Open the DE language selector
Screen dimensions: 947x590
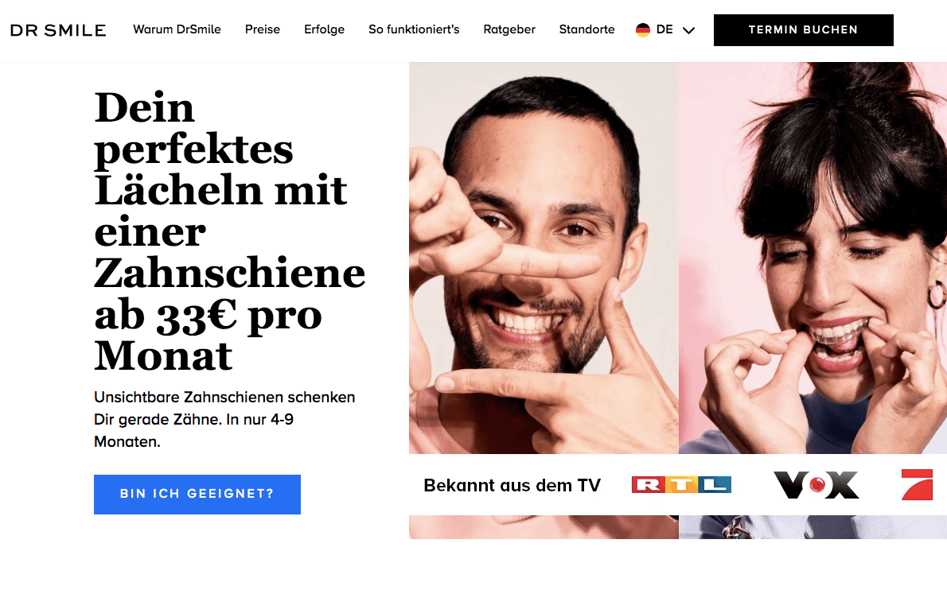point(665,29)
